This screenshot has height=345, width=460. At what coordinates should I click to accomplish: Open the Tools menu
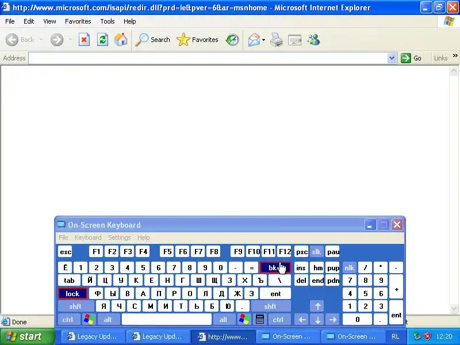pos(108,21)
